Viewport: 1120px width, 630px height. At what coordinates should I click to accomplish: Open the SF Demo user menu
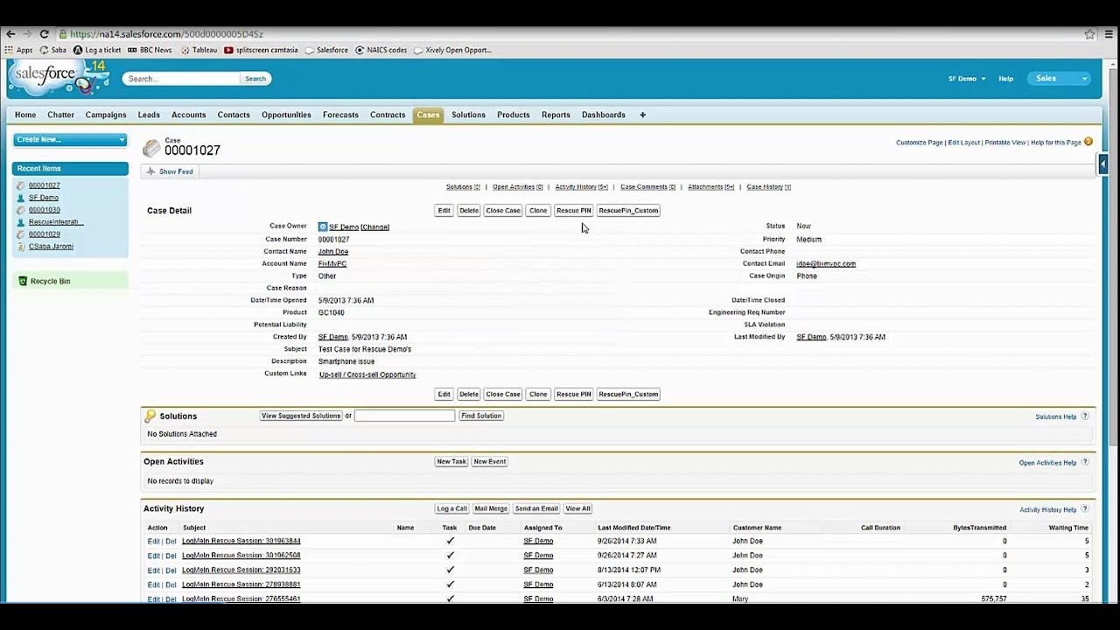(x=967, y=79)
